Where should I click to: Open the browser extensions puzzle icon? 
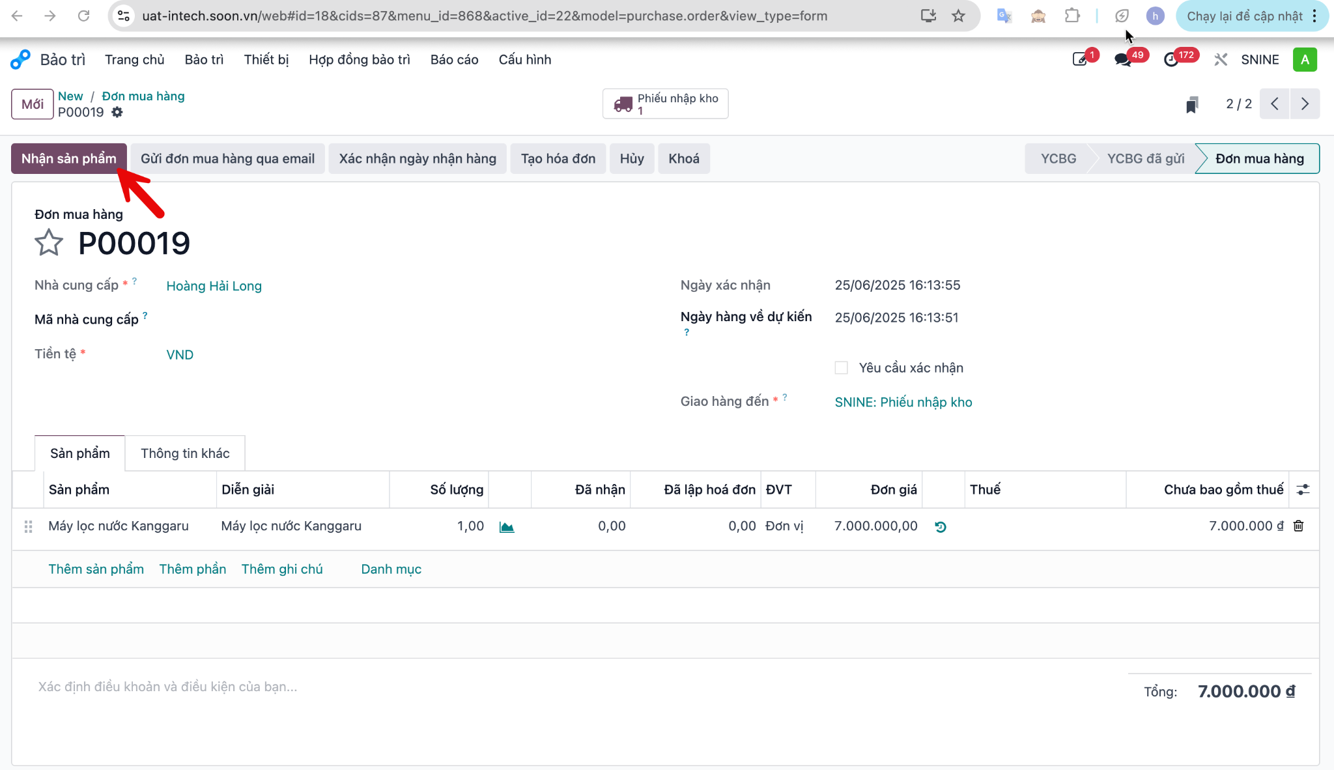coord(1072,16)
